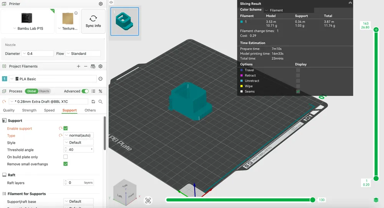384x208 pixels.
Task: Click the settings panel scrollbar
Action: tap(105, 133)
